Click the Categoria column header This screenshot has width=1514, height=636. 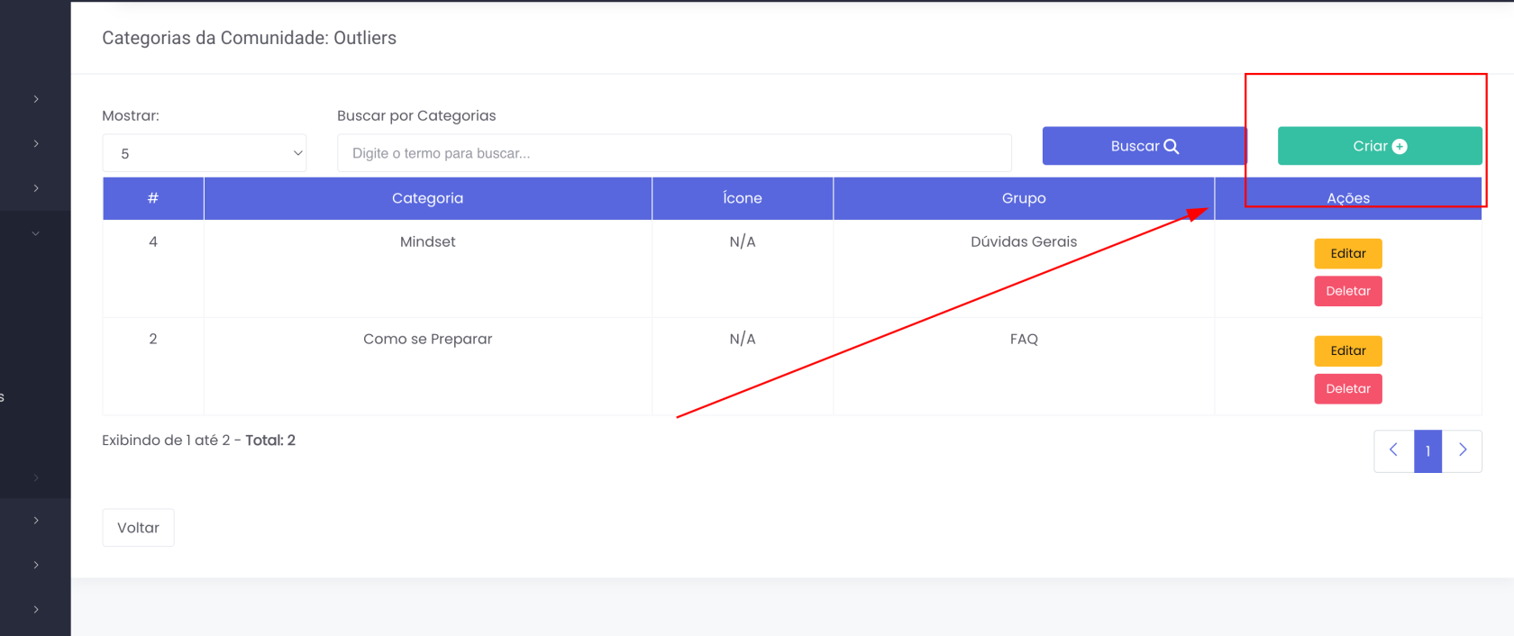tap(427, 198)
